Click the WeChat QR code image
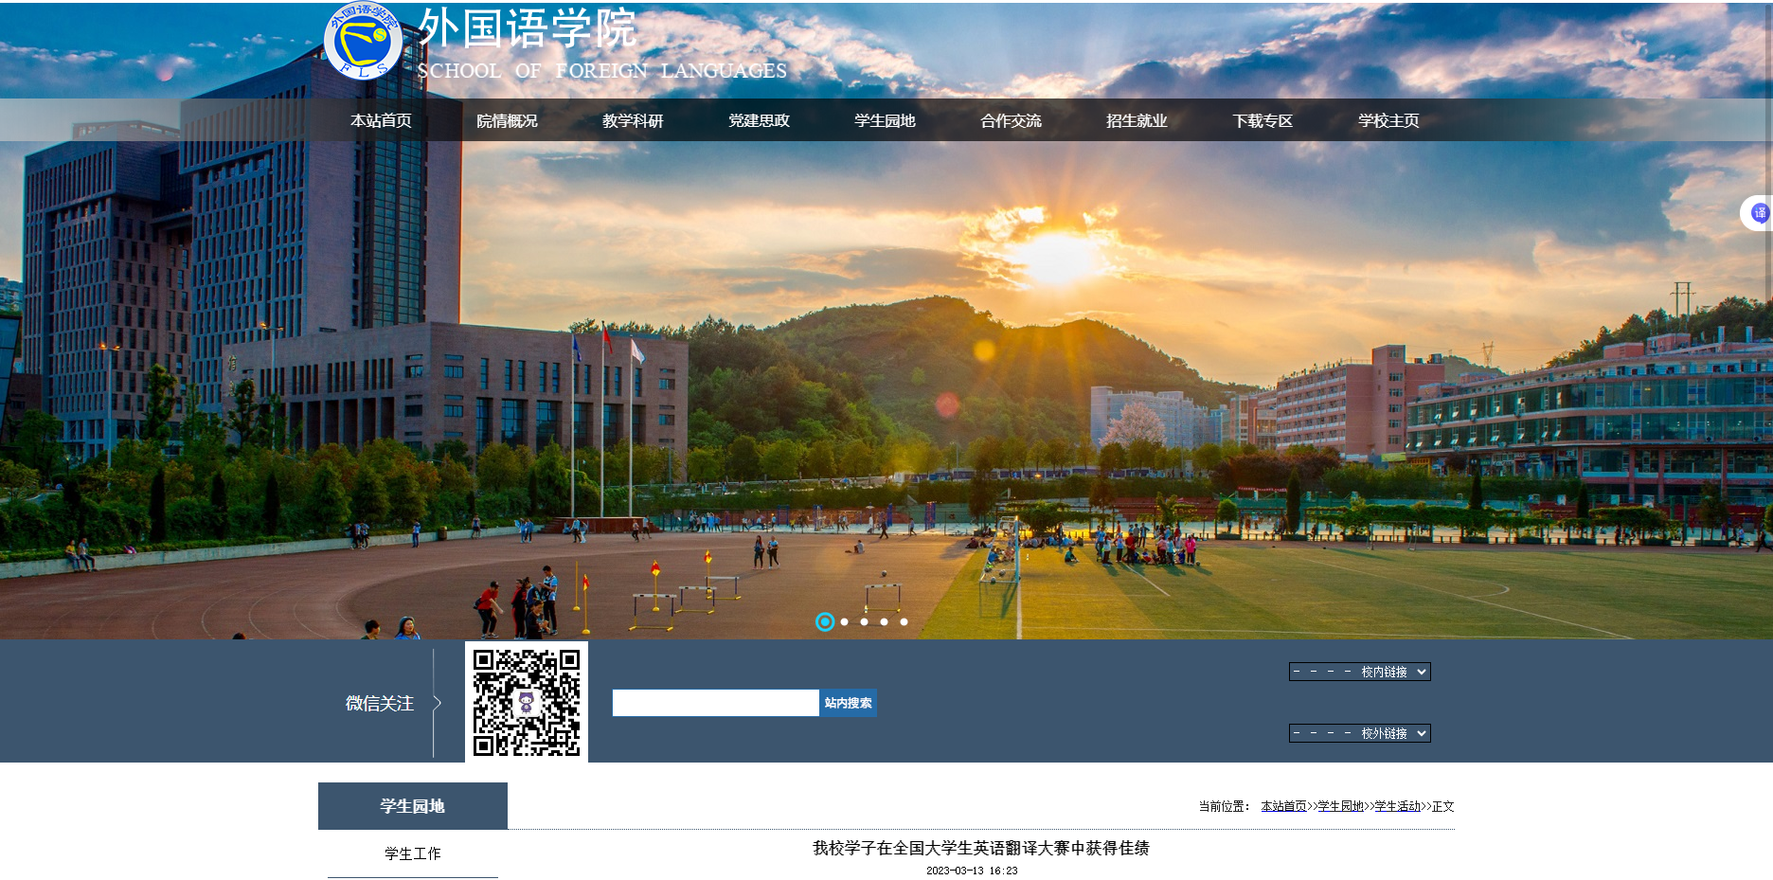1773x880 pixels. pyautogui.click(x=527, y=702)
